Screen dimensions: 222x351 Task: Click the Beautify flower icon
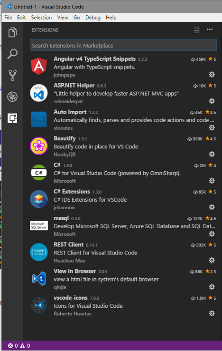[39, 146]
